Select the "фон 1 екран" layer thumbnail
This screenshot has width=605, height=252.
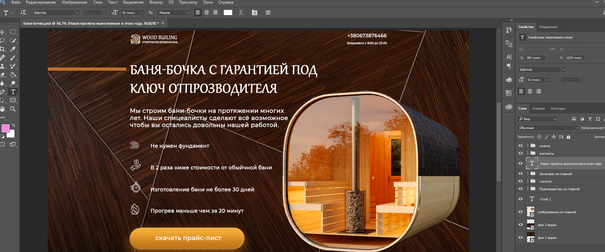(531, 237)
